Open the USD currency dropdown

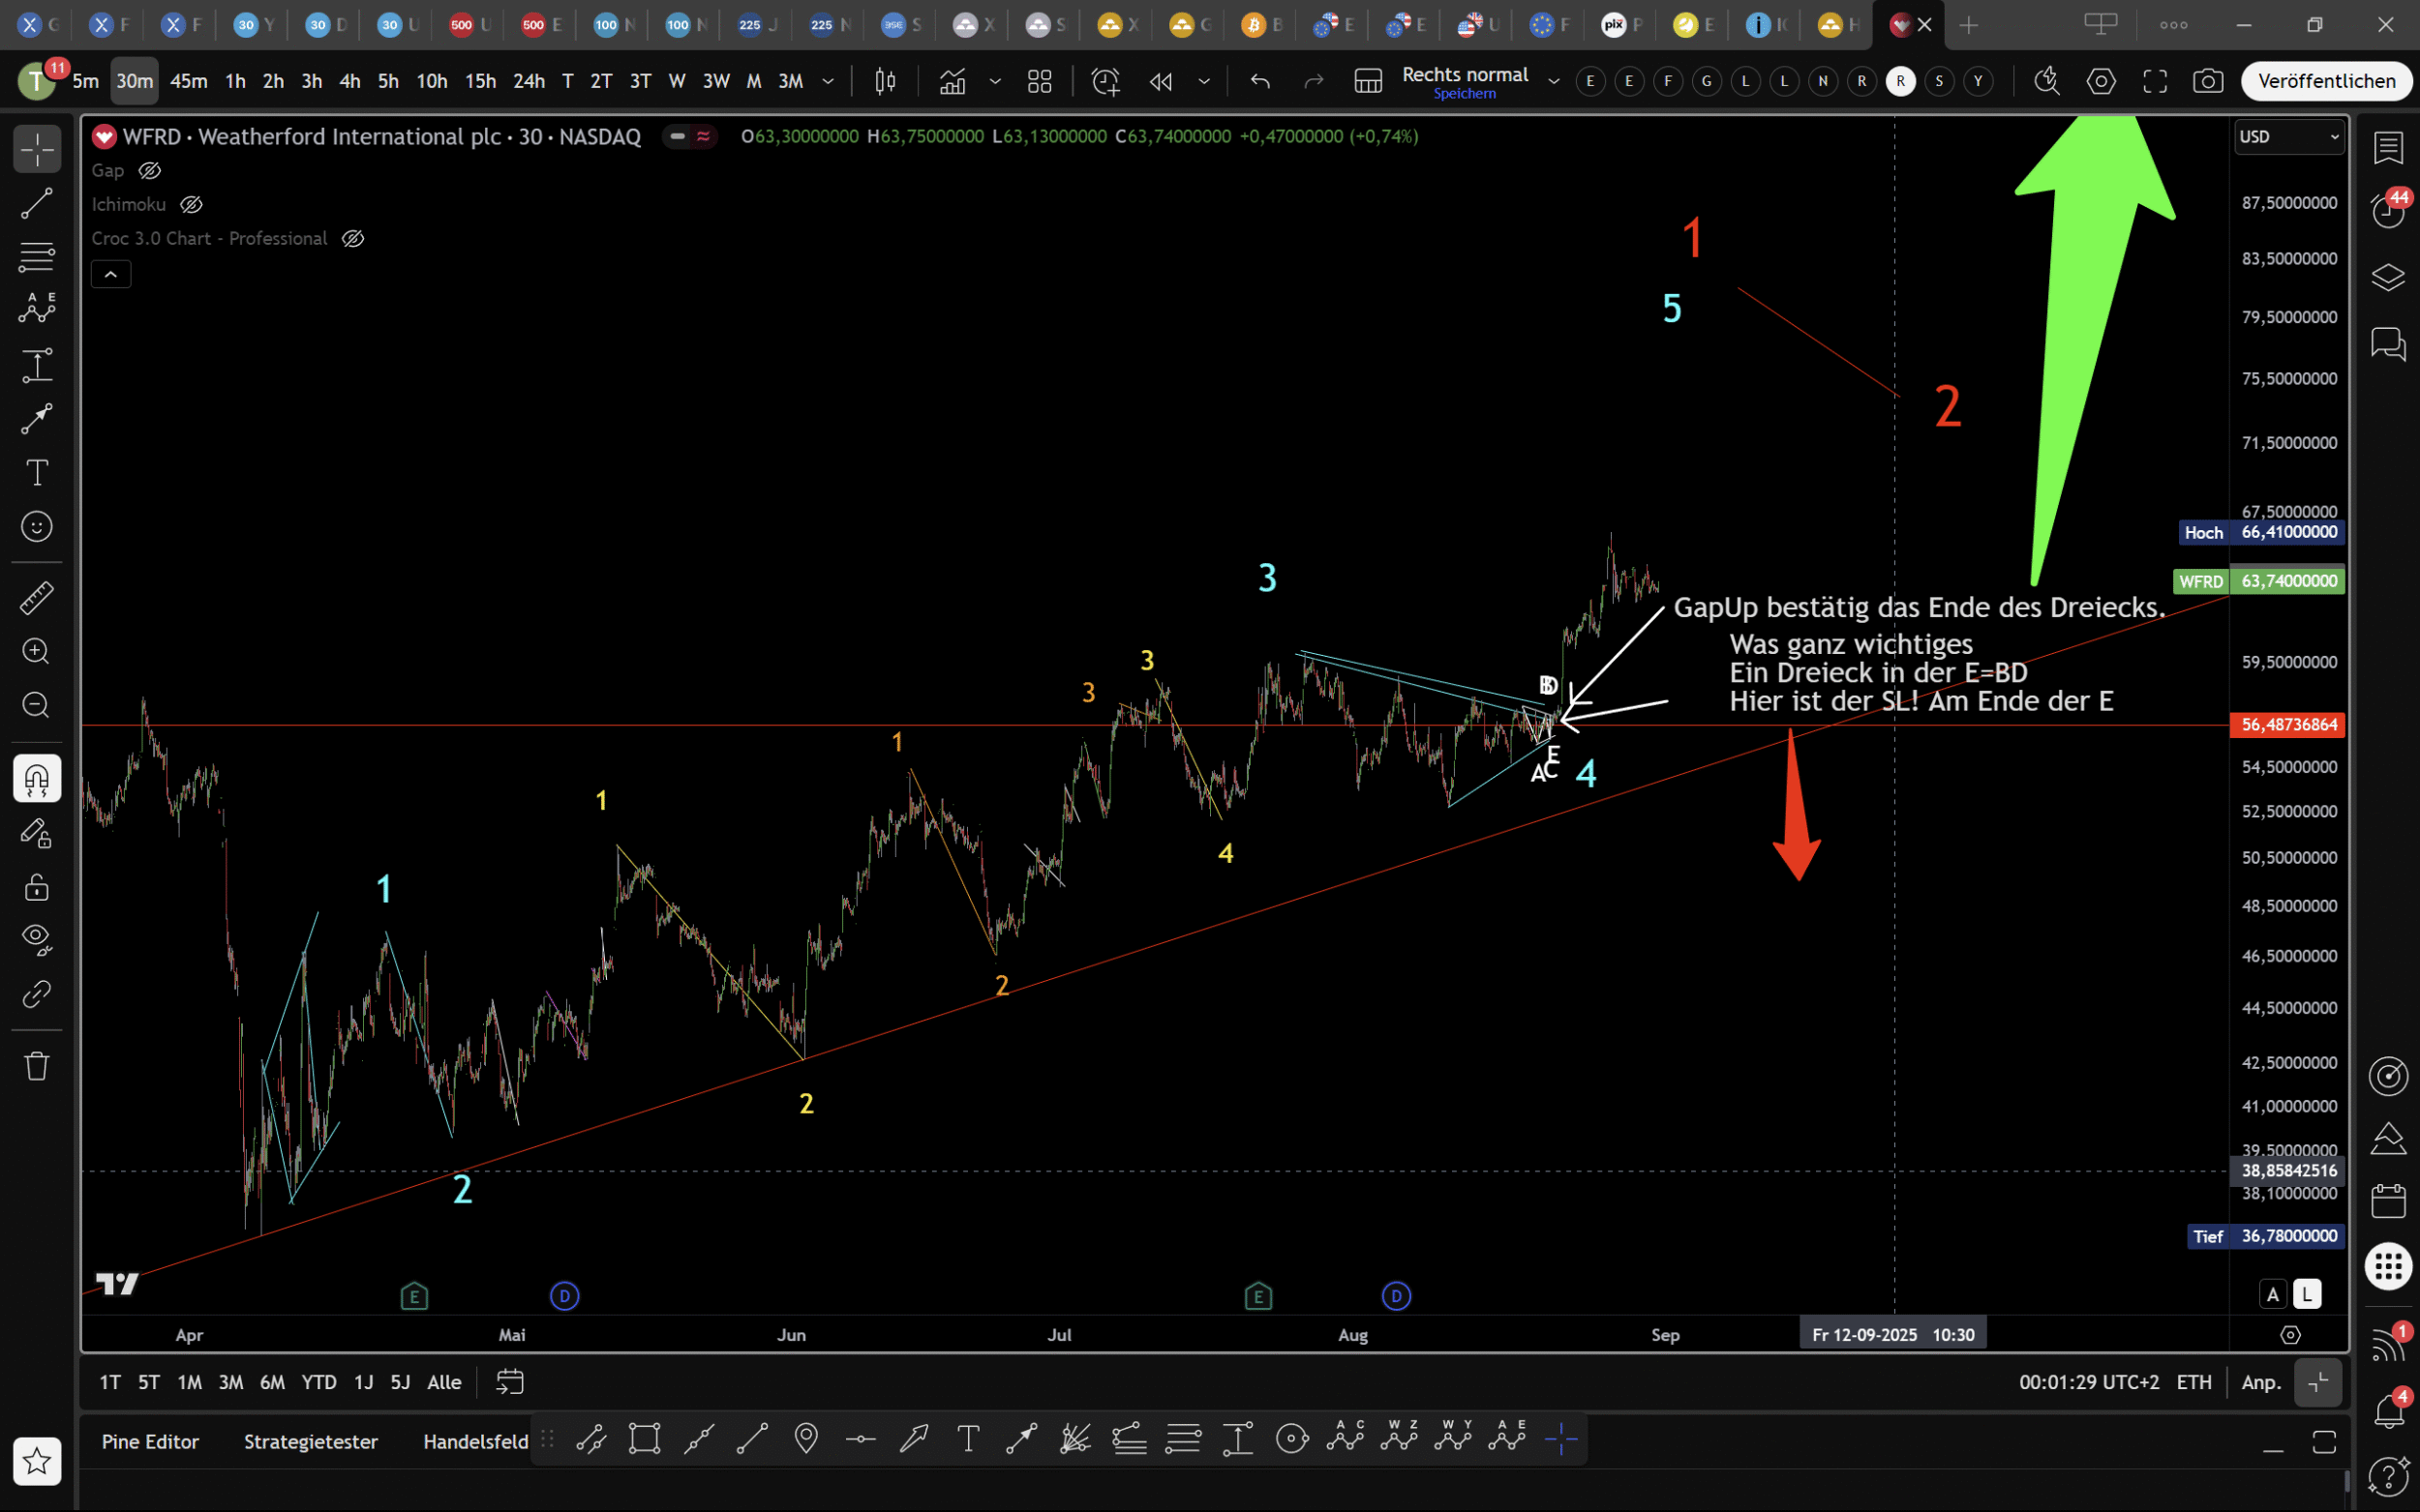tap(2289, 137)
